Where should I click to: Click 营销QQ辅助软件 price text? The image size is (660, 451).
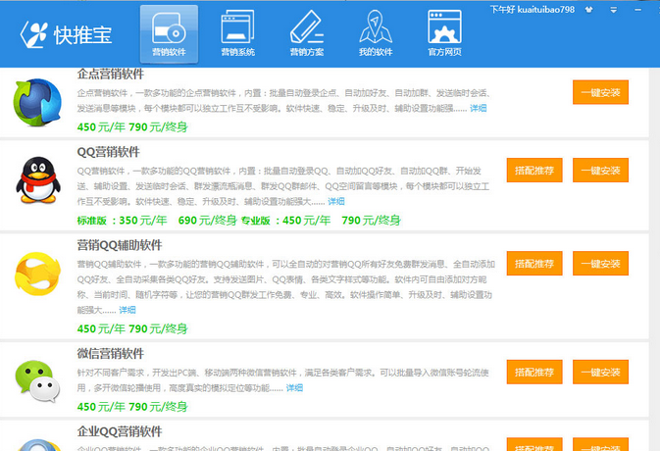click(x=132, y=328)
